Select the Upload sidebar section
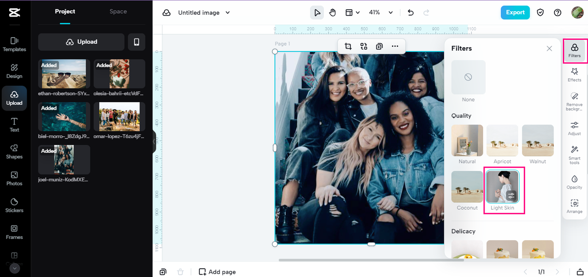 point(14,98)
